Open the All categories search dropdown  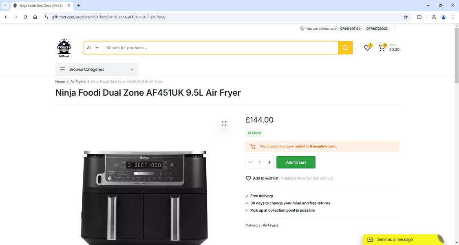[93, 48]
